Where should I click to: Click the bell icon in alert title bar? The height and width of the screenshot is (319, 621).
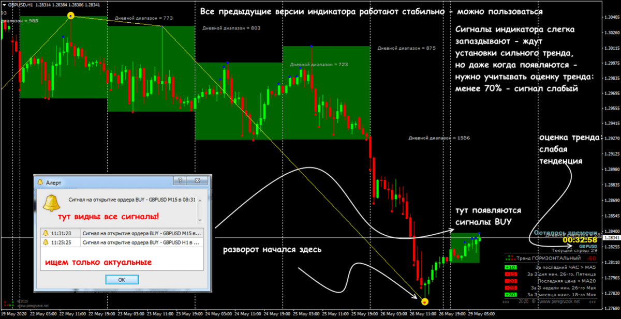point(40,182)
